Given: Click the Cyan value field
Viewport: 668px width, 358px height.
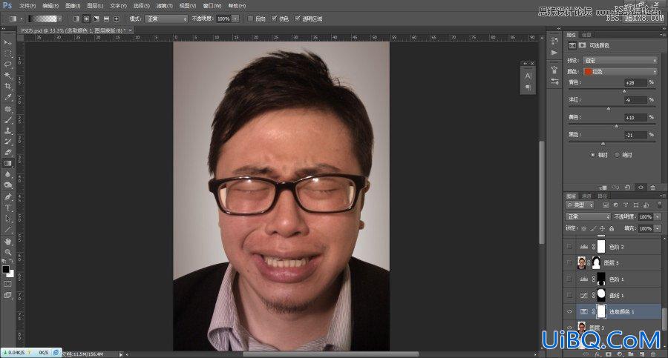Looking at the screenshot, I should (x=635, y=82).
